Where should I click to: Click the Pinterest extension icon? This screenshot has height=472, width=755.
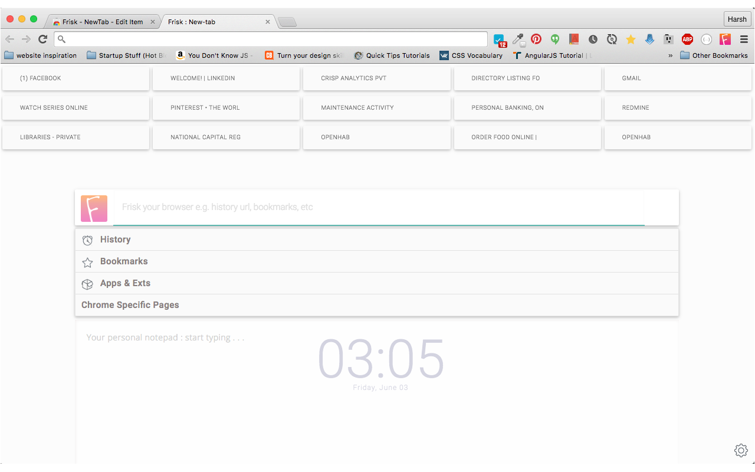(x=536, y=39)
